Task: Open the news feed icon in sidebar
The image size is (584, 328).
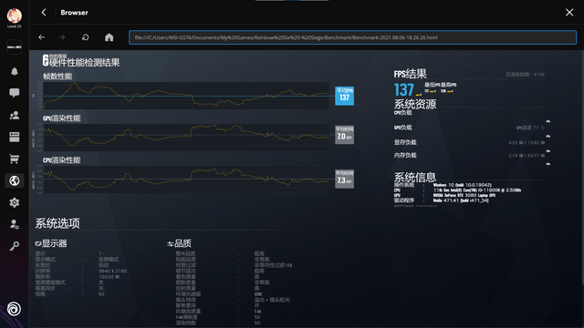Action: point(15,138)
